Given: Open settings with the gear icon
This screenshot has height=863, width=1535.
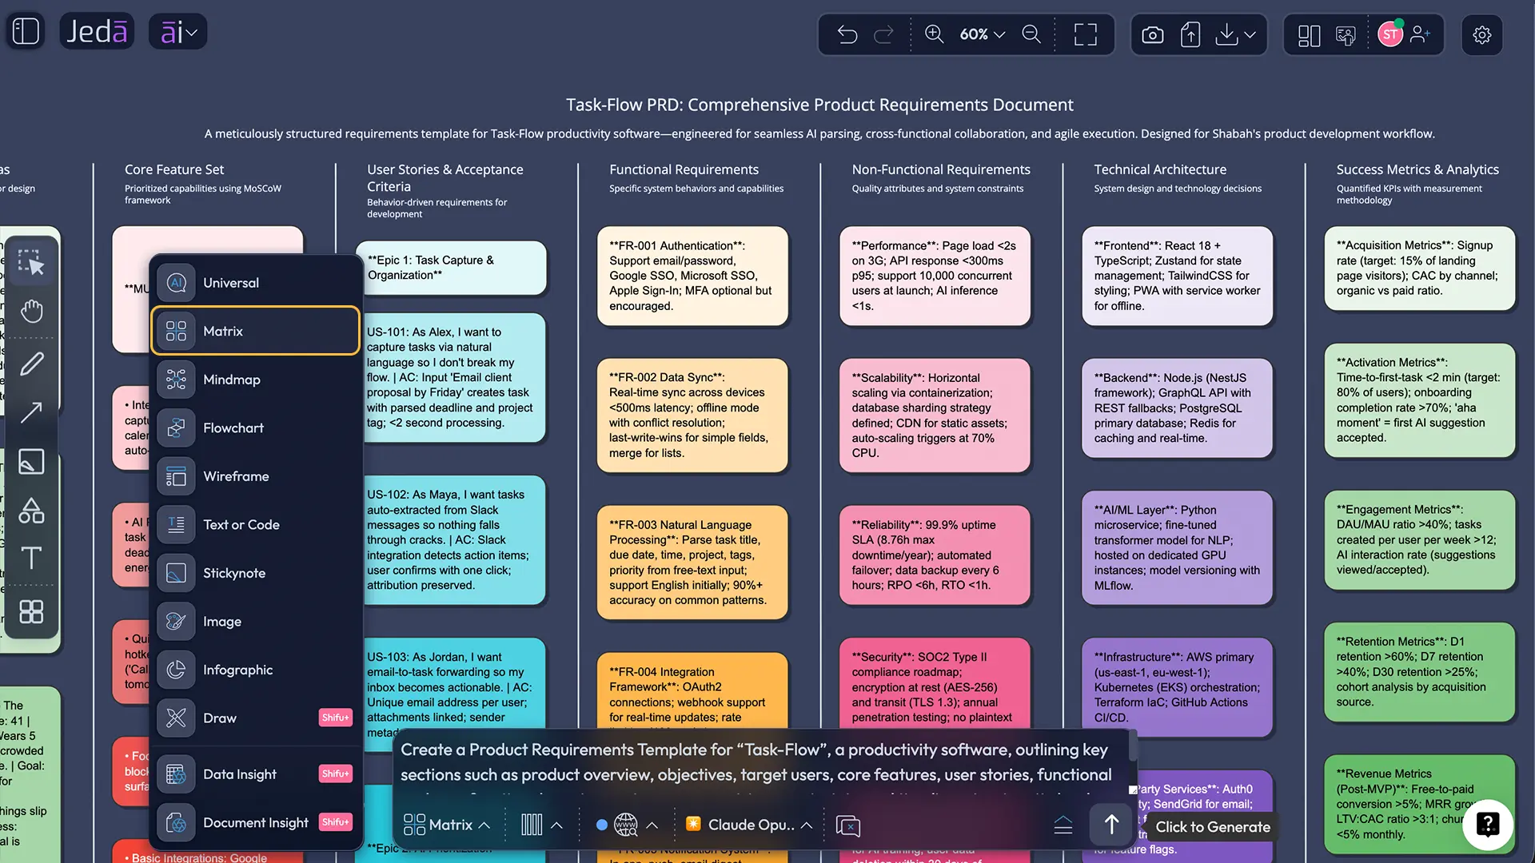Looking at the screenshot, I should [x=1482, y=35].
